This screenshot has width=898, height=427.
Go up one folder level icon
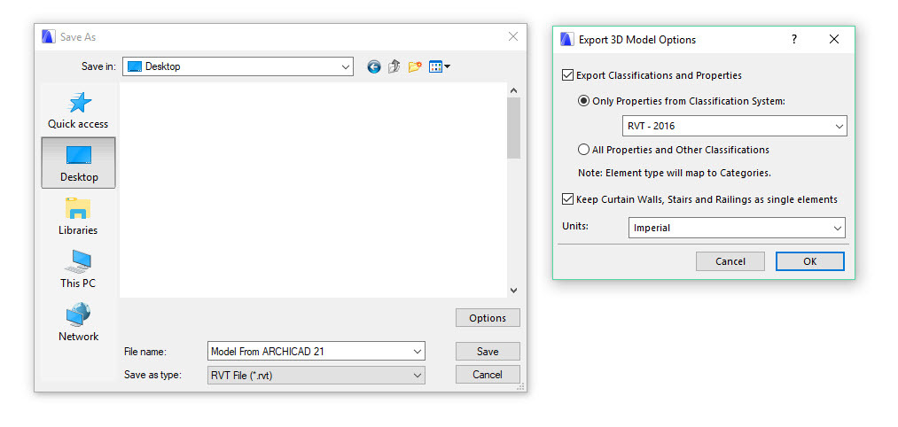[x=394, y=66]
